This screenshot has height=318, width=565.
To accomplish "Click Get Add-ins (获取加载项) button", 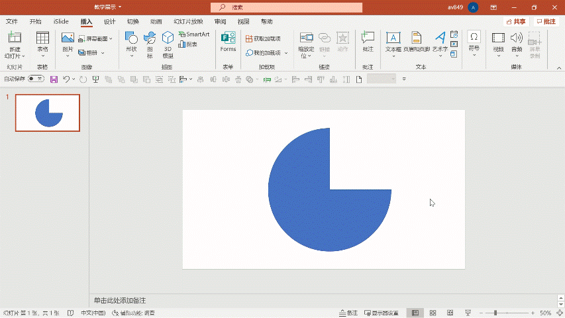I will point(263,38).
